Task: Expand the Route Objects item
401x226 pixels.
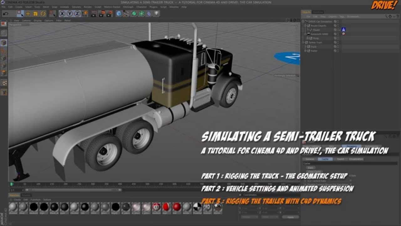Action: click(305, 26)
